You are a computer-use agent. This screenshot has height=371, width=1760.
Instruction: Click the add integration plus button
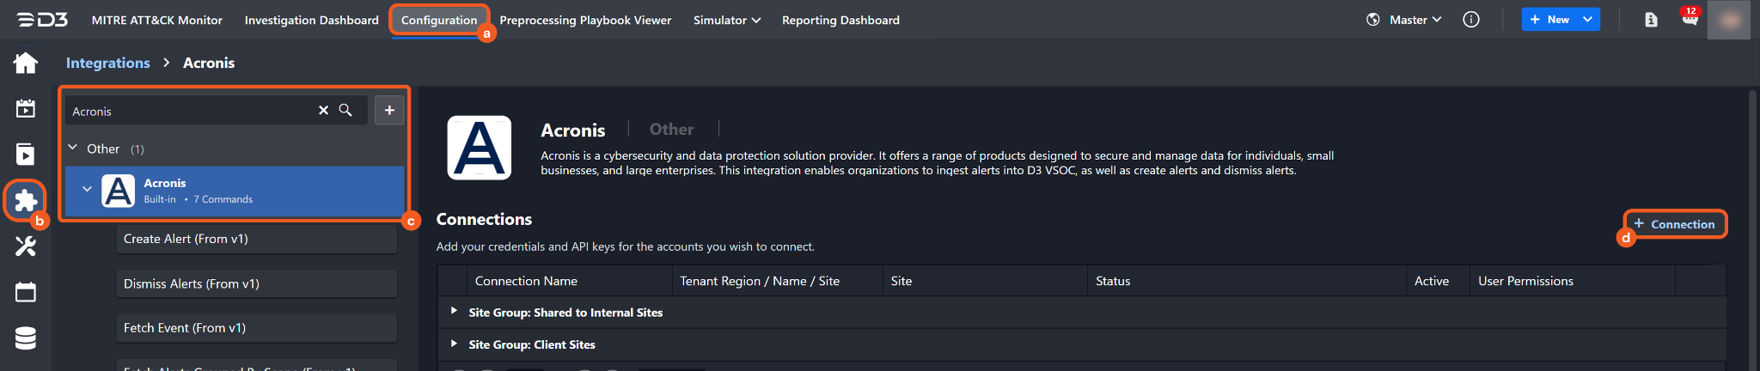(389, 110)
